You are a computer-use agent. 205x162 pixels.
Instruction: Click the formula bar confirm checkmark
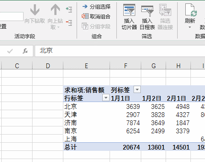coord(10,51)
